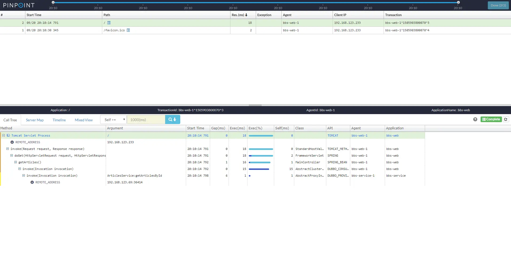Viewport: 511px width, 256px height.
Task: Open transaction in new window icon
Action: click(x=506, y=119)
